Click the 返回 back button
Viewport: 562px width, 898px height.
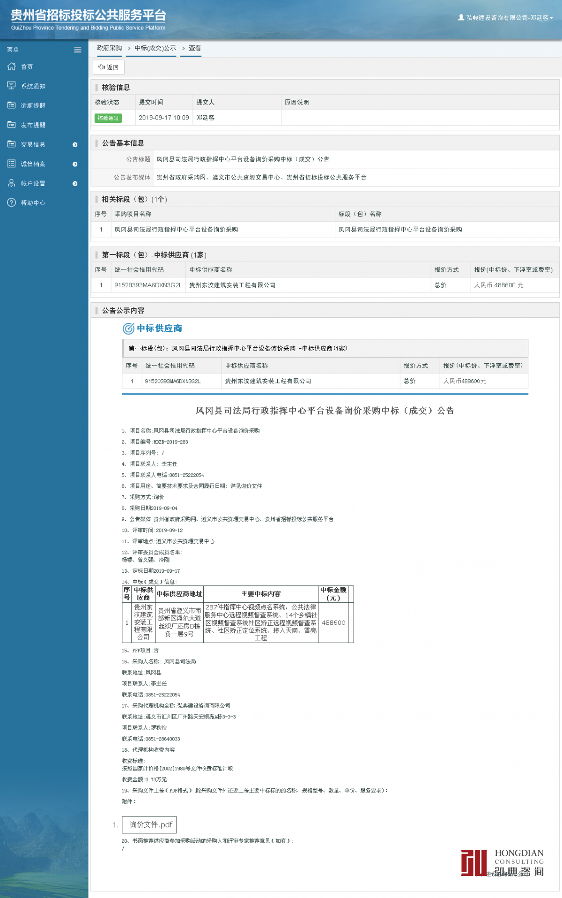point(109,67)
